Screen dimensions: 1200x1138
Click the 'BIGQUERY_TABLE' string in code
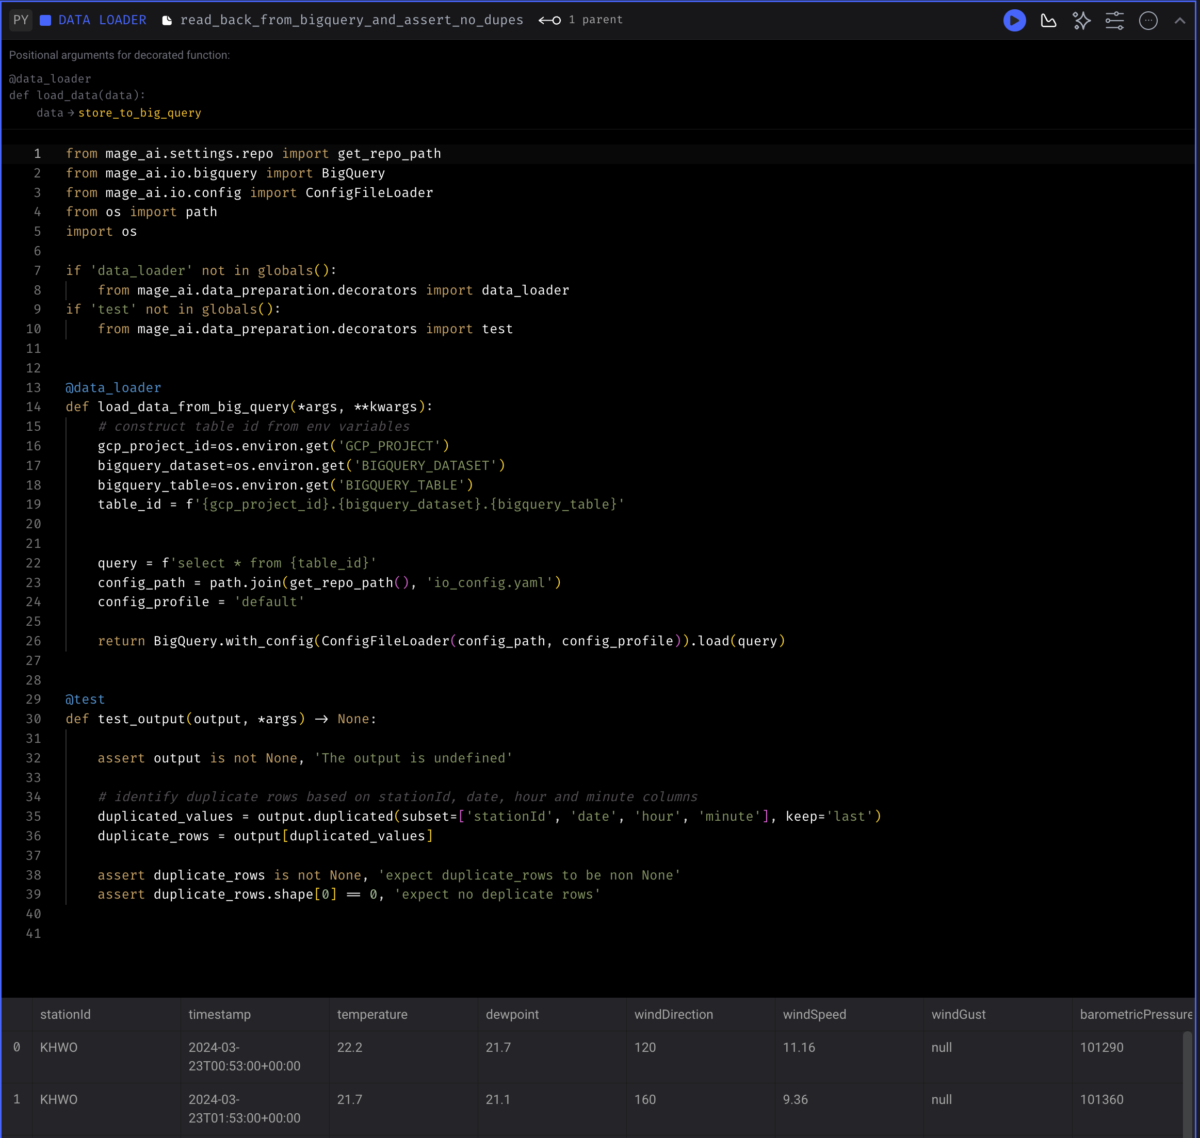pyautogui.click(x=401, y=485)
